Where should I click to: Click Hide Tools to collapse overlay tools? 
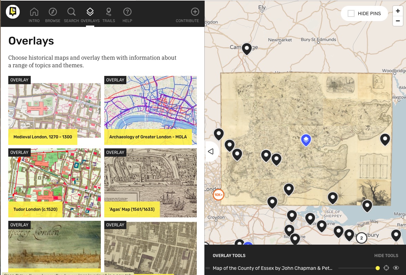[386, 255]
